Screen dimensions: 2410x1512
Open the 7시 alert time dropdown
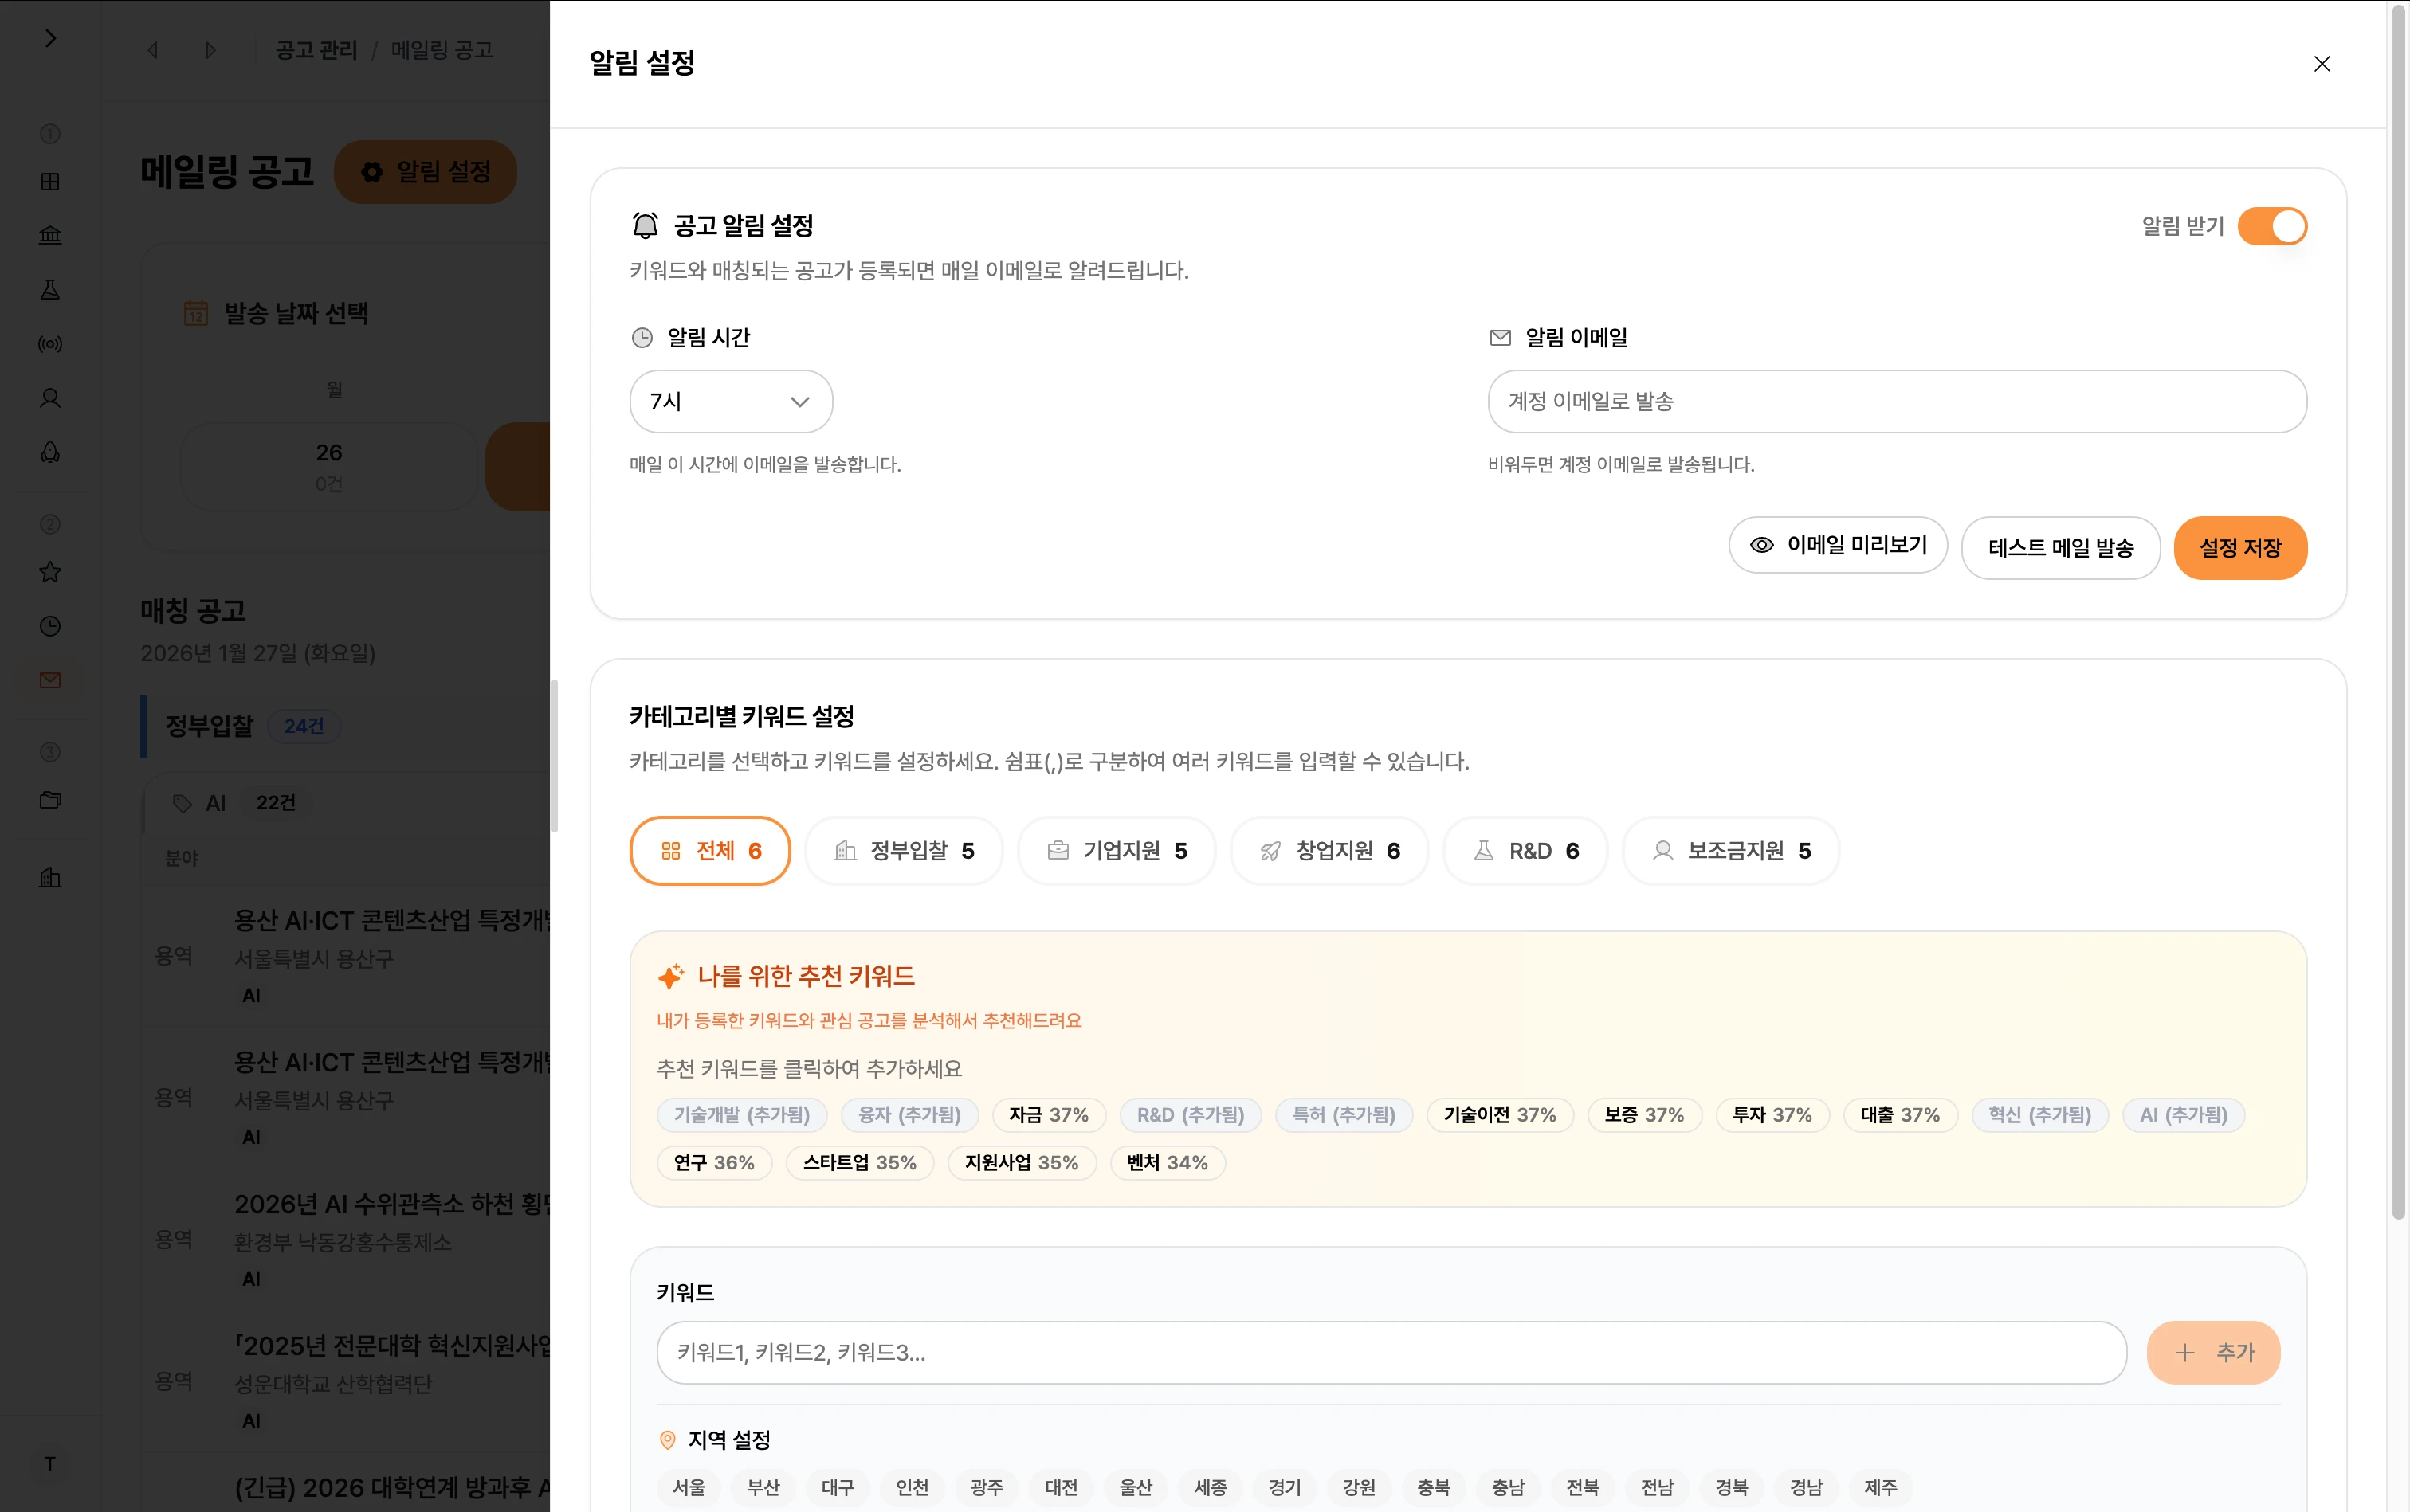(730, 401)
